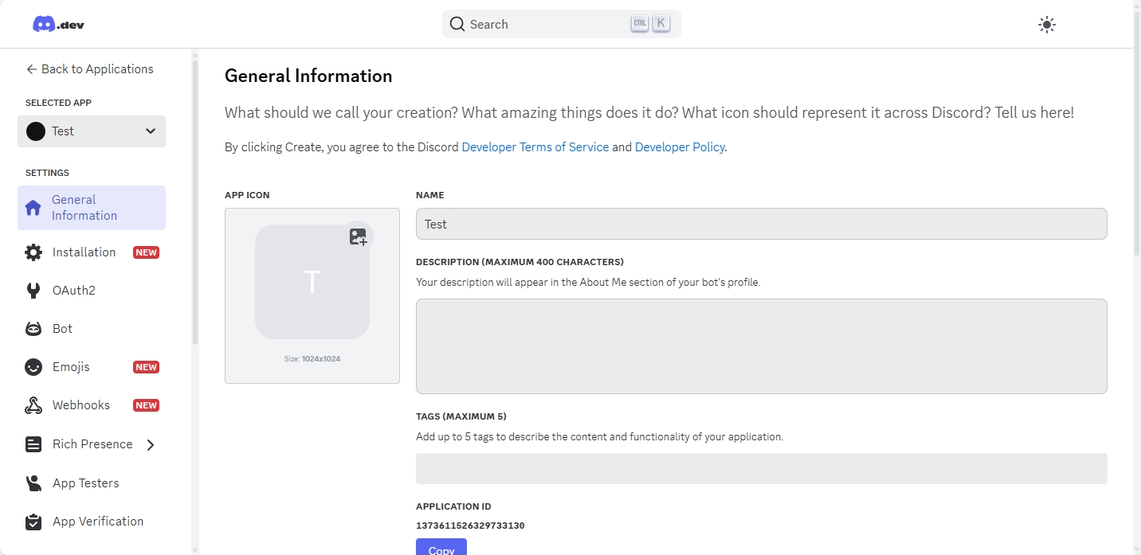Click the SETTINGS sidebar label
This screenshot has width=1141, height=555.
47,173
